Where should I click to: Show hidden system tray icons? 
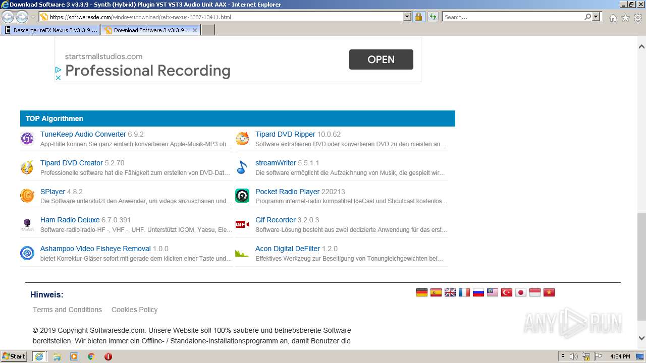click(x=563, y=356)
